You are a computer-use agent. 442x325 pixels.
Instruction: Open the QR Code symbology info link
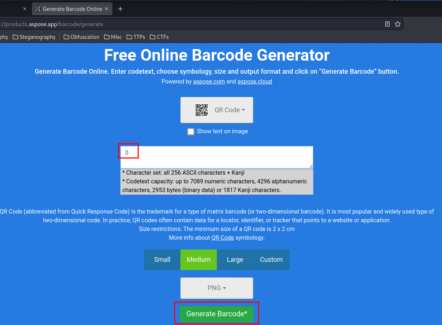tap(223, 238)
